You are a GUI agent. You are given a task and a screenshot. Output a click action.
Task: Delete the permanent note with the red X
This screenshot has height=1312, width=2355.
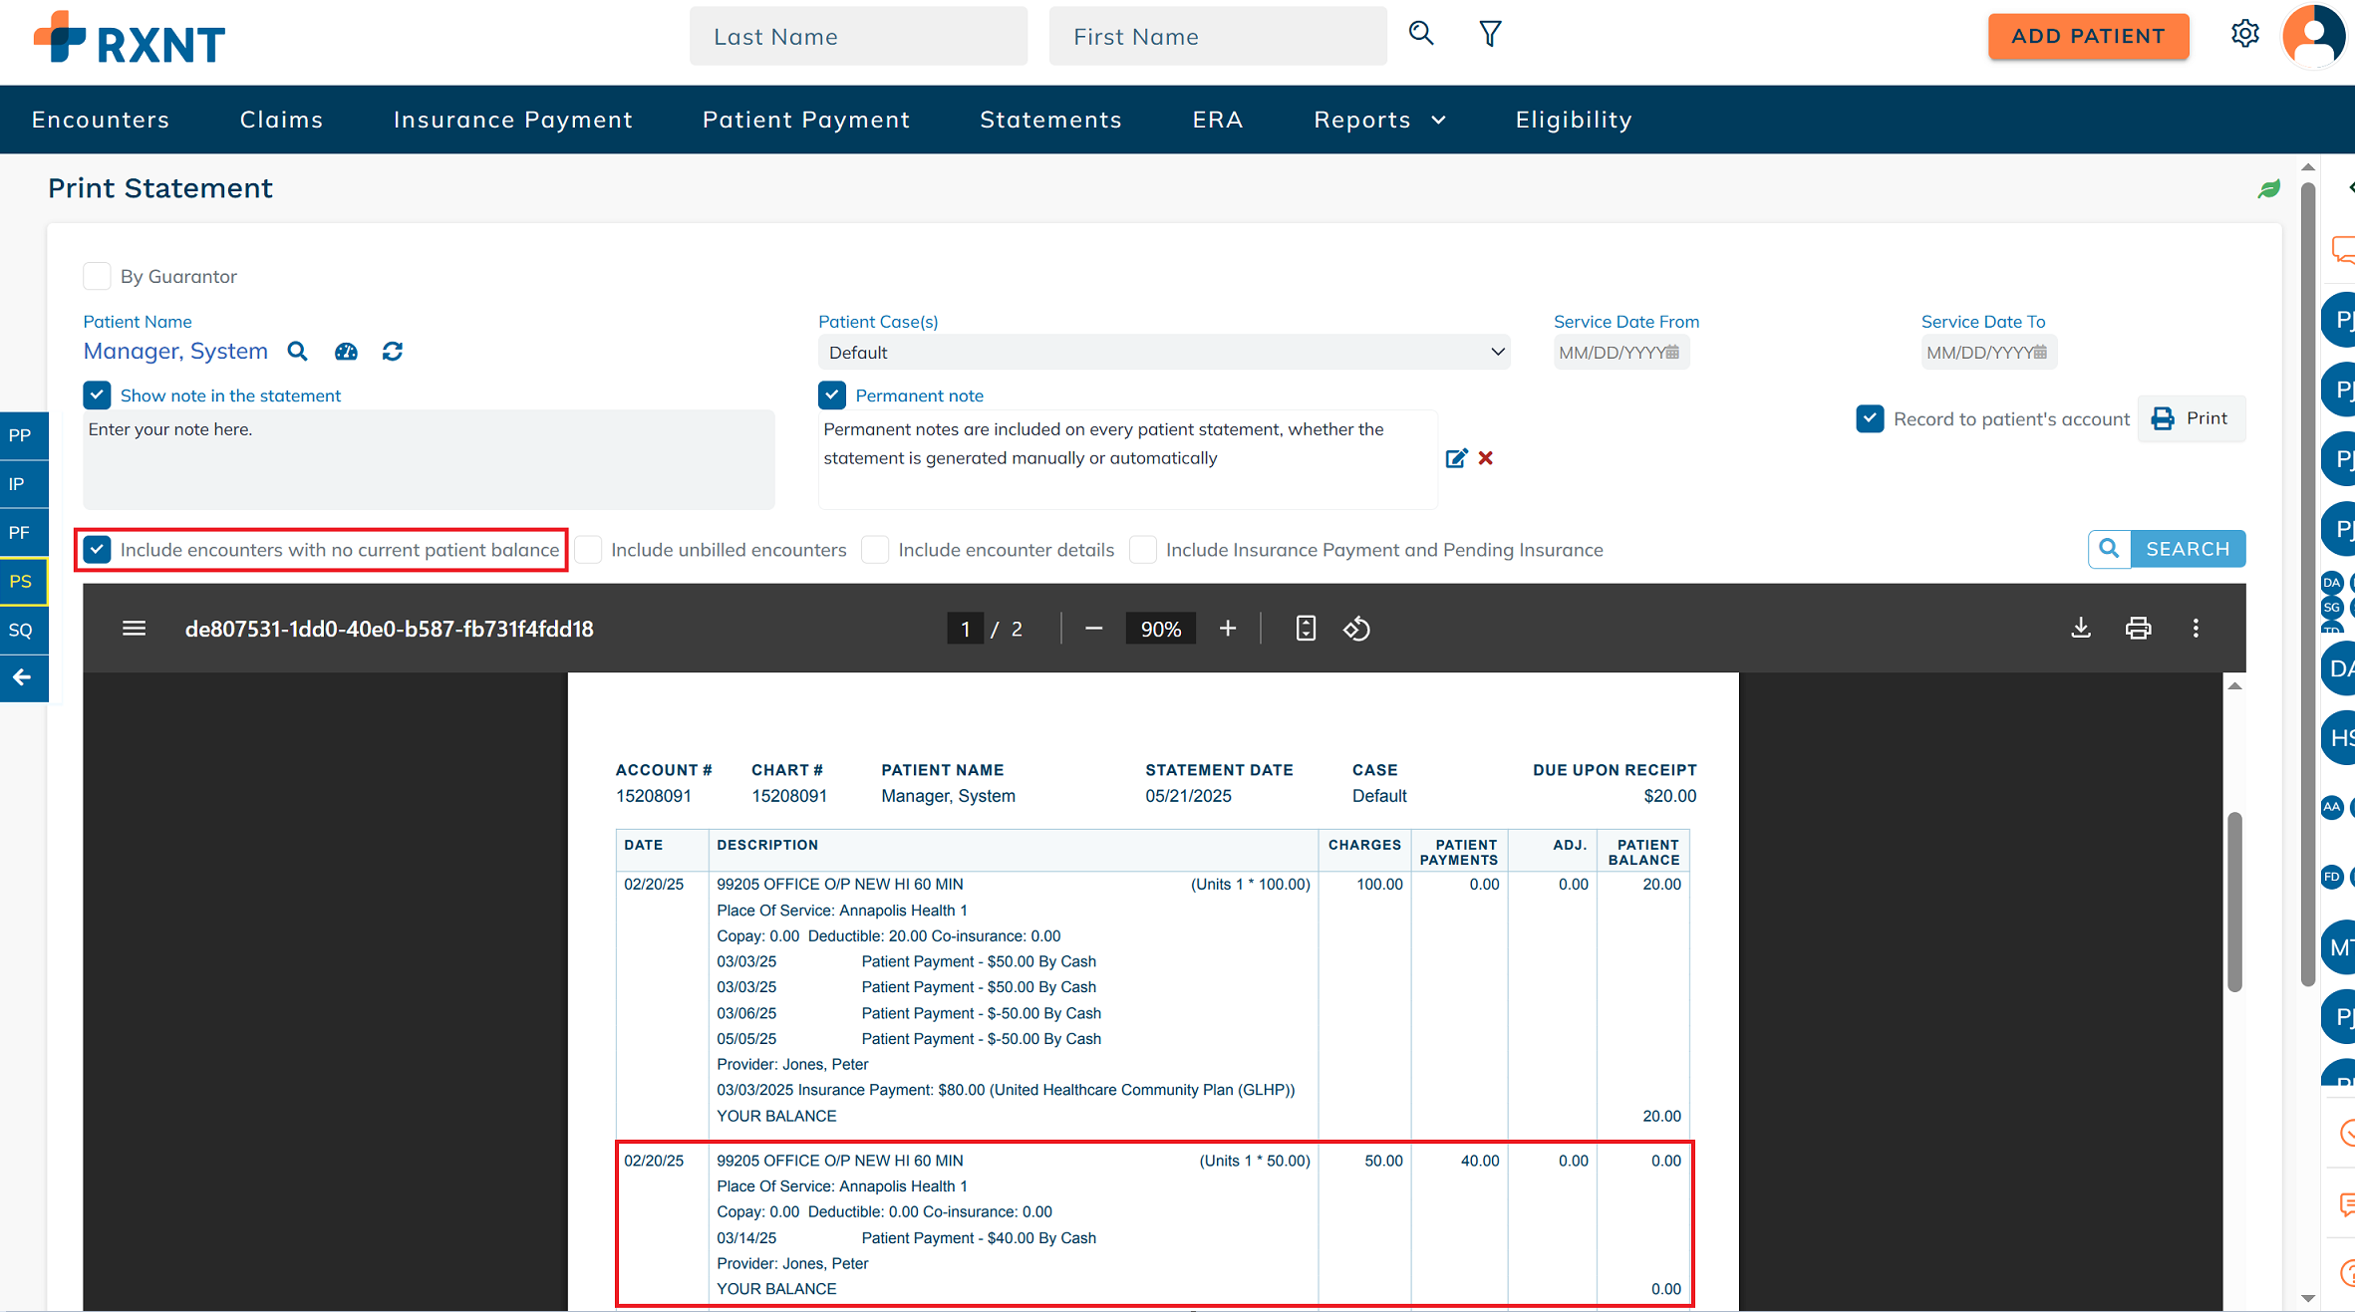1486,458
